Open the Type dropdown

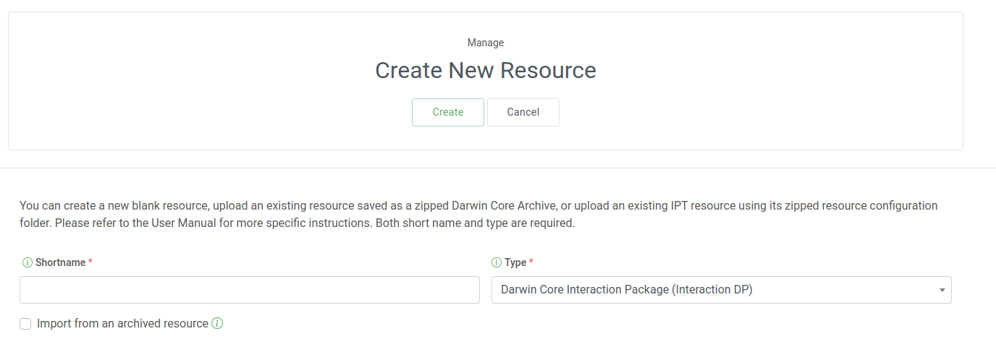tap(720, 290)
